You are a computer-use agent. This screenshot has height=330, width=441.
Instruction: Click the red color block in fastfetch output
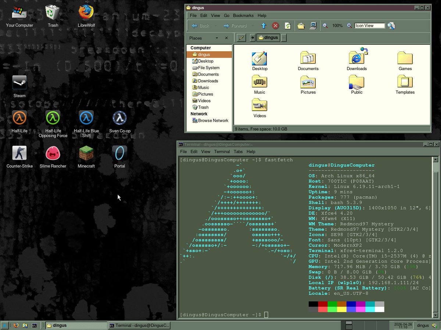click(323, 304)
